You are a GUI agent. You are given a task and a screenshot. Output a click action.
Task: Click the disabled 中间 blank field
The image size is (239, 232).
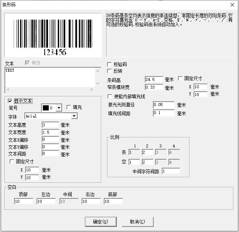point(69,201)
